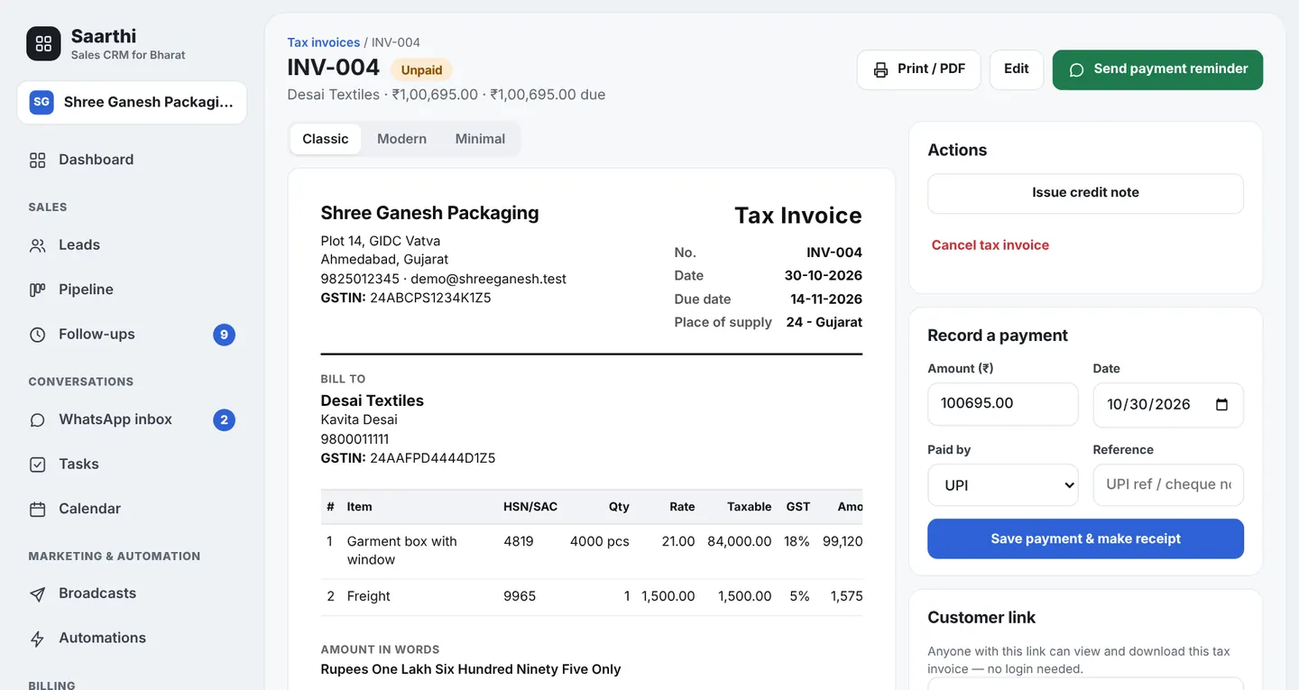Click invoice number INV-004 in header table
Screen dimensions: 1299x690
coord(834,253)
